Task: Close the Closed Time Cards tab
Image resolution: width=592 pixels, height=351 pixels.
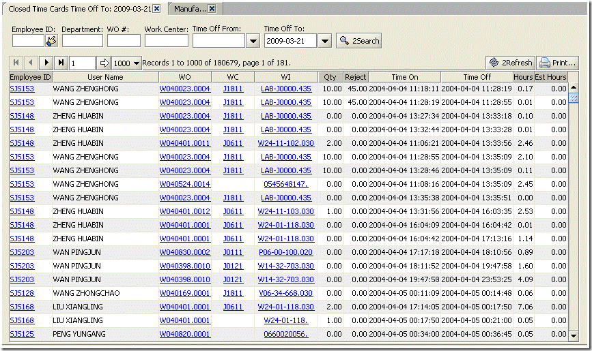Action: point(156,9)
